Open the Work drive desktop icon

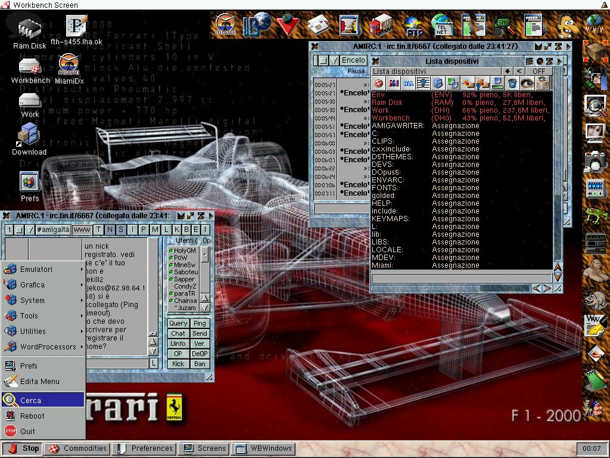(x=30, y=106)
